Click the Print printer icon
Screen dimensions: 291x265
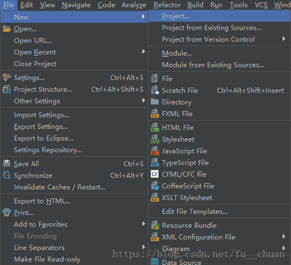[x=7, y=212]
